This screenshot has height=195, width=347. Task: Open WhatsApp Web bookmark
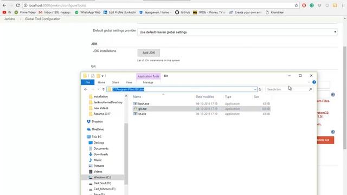tap(88, 12)
